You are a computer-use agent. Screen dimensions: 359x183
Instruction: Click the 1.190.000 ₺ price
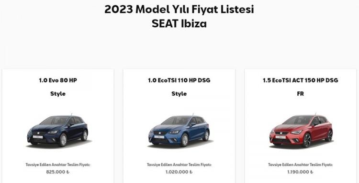tap(301, 172)
